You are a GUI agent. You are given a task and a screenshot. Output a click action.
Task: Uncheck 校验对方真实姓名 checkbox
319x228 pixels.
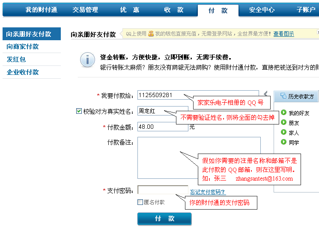pyautogui.click(x=79, y=111)
